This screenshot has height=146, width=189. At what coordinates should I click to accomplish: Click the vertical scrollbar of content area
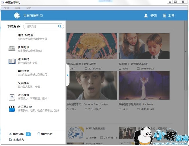[186, 56]
